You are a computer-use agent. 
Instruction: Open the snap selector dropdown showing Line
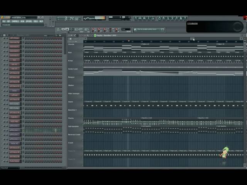[126, 29]
